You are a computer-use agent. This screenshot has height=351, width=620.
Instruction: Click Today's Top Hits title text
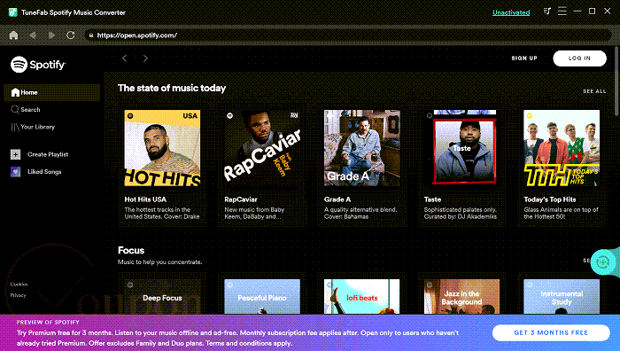(x=550, y=199)
